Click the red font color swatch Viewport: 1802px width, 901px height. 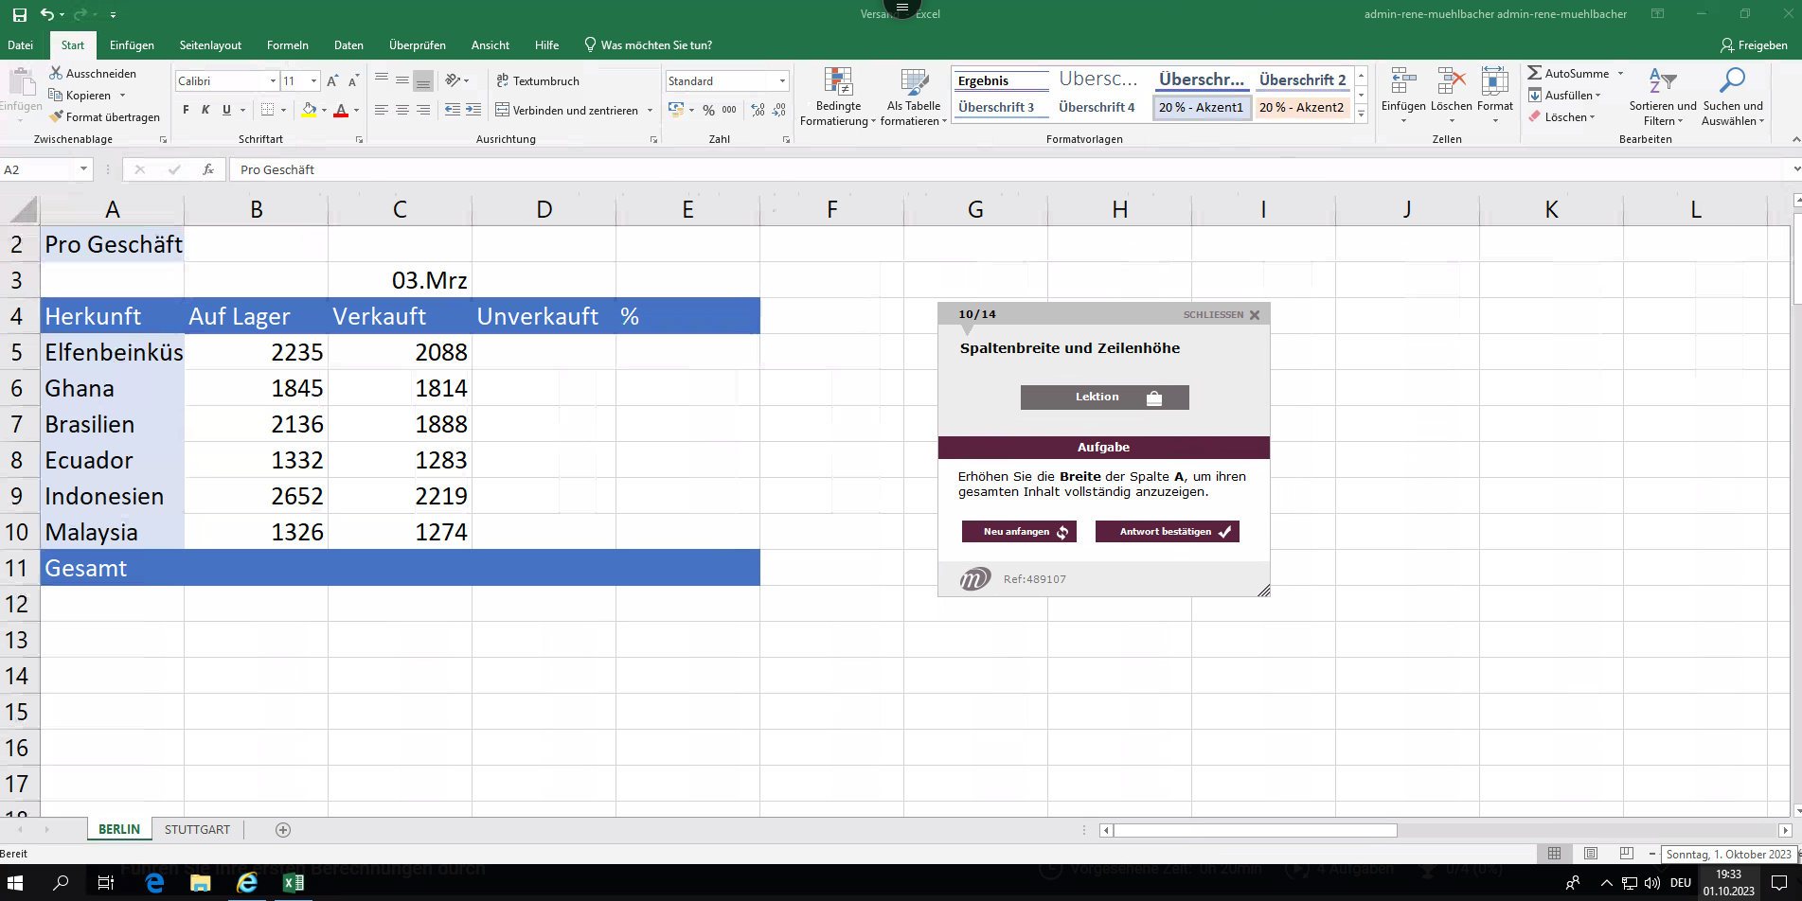[x=341, y=110]
